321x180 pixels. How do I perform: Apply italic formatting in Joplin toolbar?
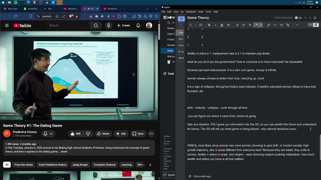(215, 25)
